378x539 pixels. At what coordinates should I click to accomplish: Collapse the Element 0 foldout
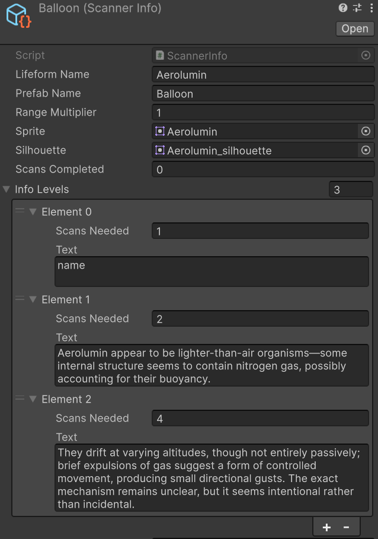coord(33,211)
